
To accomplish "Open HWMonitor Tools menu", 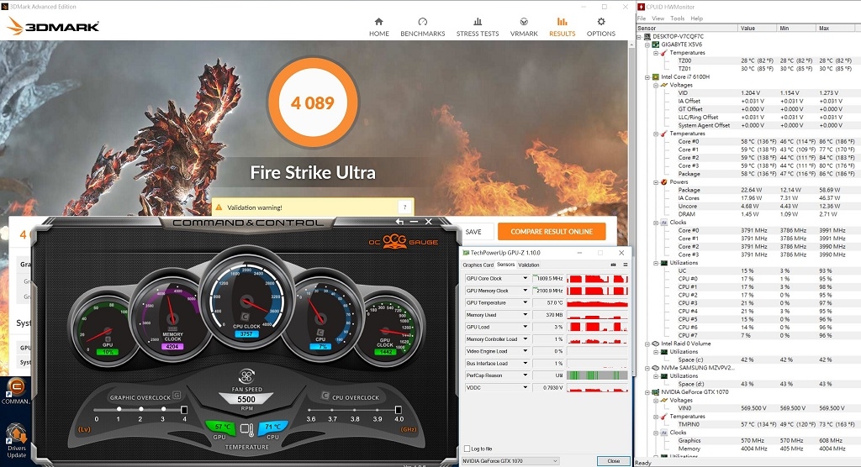I will pyautogui.click(x=678, y=18).
